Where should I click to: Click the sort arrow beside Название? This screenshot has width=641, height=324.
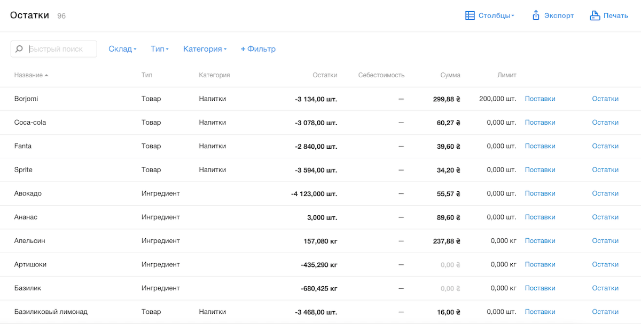pyautogui.click(x=46, y=76)
